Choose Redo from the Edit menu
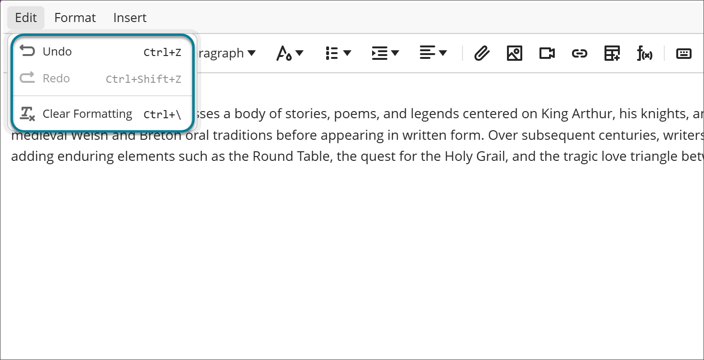 (x=102, y=79)
